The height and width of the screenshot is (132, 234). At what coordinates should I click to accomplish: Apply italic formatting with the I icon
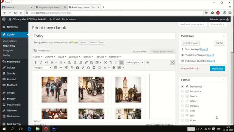click(x=41, y=62)
